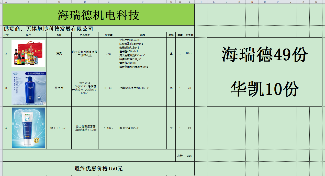Click the price cell 109.0

tap(189, 53)
